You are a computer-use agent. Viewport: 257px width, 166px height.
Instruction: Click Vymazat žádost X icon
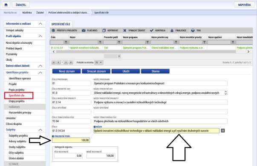pyautogui.click(x=125, y=31)
